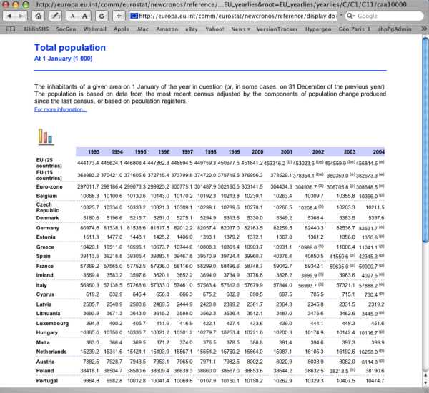Select the Hungary row label
The width and height of the screenshot is (429, 393).
pos(46,332)
